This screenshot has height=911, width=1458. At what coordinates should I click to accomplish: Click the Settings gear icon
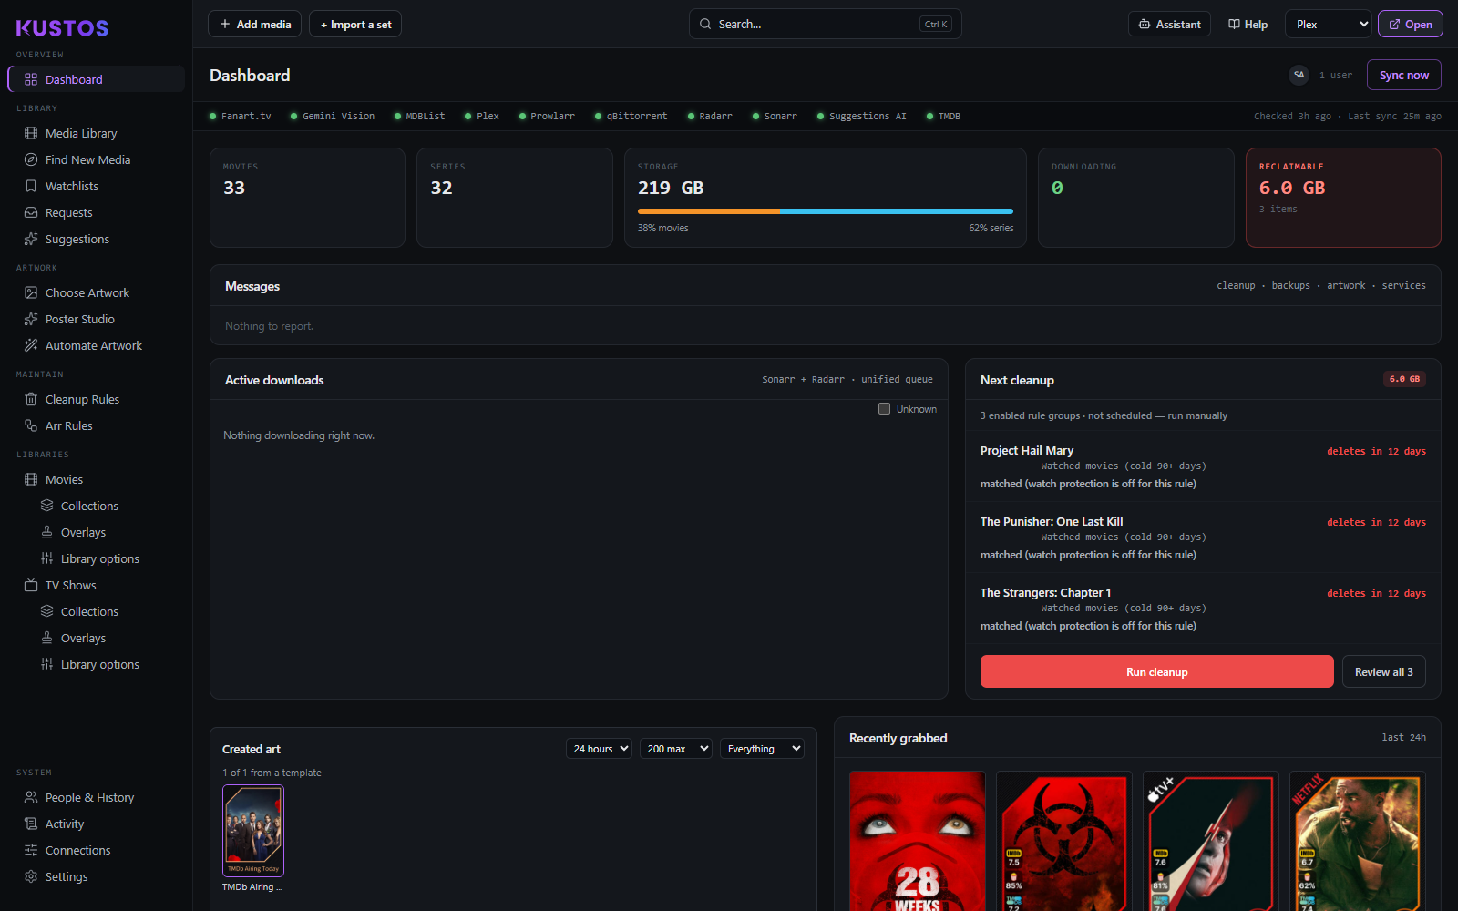tap(31, 876)
